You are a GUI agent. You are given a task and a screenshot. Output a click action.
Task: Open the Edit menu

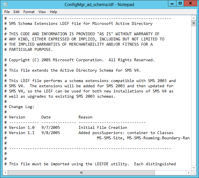[x=17, y=12]
